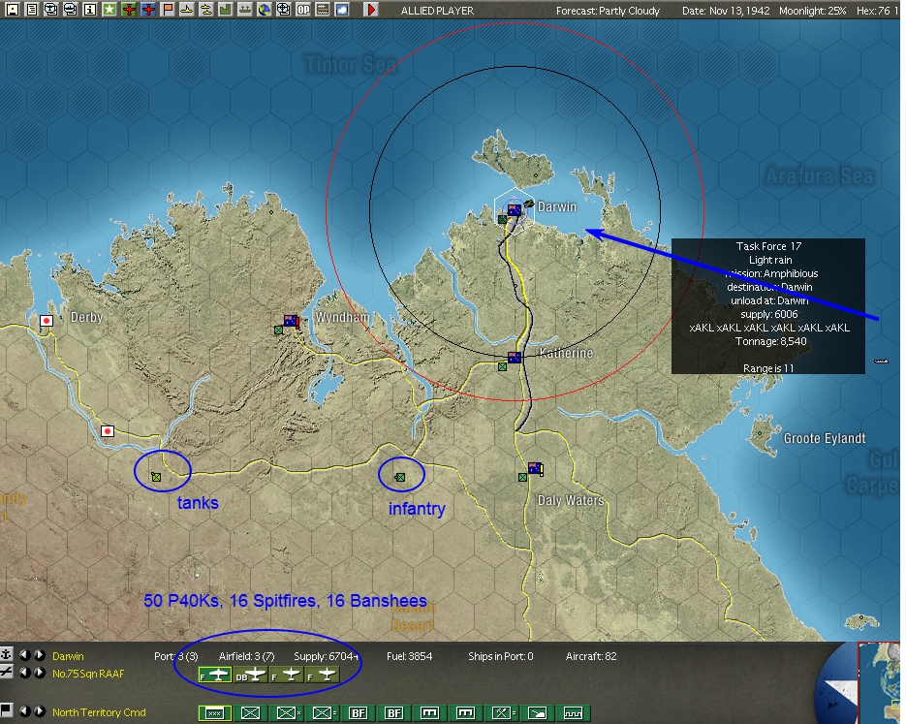
Task: Click the 'Airfield: 3 (7)' text
Action: pyautogui.click(x=247, y=656)
